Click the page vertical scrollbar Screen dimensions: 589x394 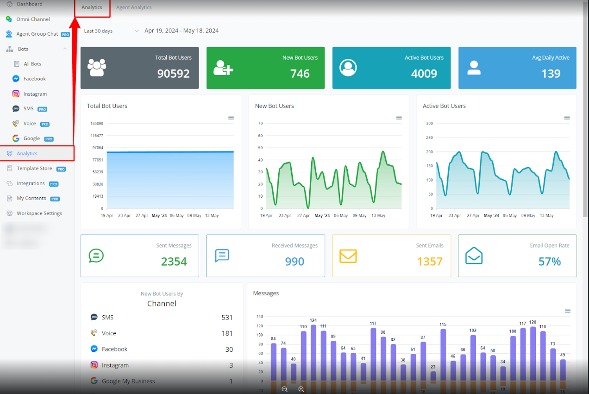click(x=586, y=116)
